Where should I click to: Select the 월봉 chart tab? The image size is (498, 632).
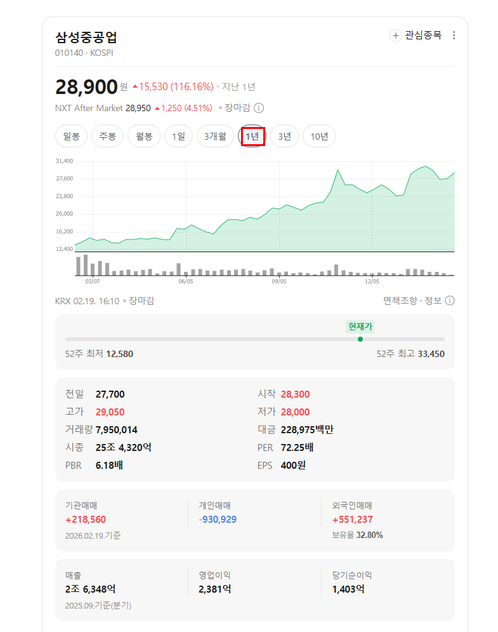pos(144,136)
